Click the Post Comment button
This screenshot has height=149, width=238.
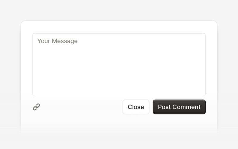[179, 107]
